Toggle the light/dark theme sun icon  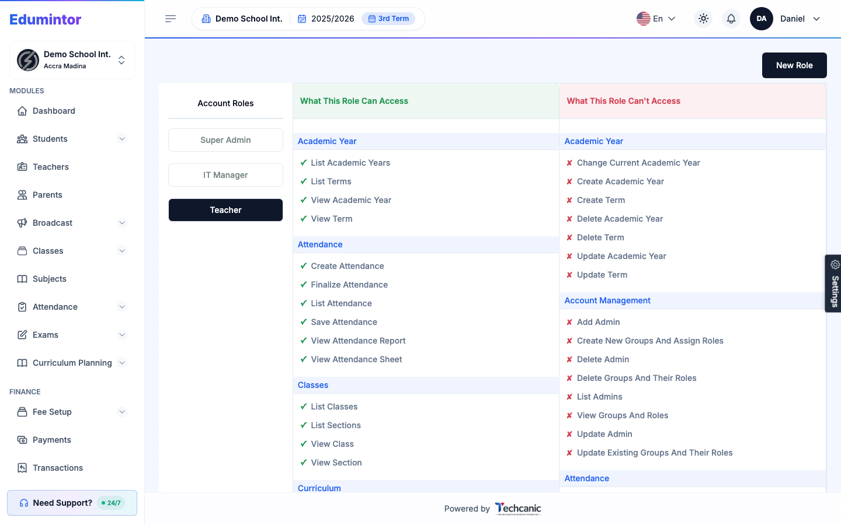click(703, 19)
